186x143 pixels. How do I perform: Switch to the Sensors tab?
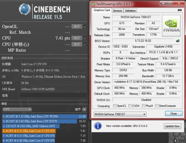(x=117, y=10)
